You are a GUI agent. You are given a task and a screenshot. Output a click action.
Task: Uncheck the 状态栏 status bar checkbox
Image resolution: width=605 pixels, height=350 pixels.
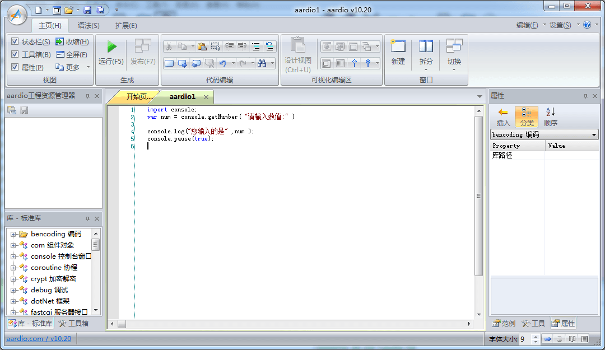(x=15, y=42)
